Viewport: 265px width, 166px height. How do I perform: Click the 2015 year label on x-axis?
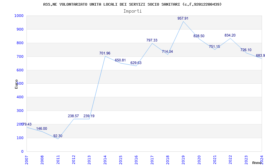click(121, 160)
